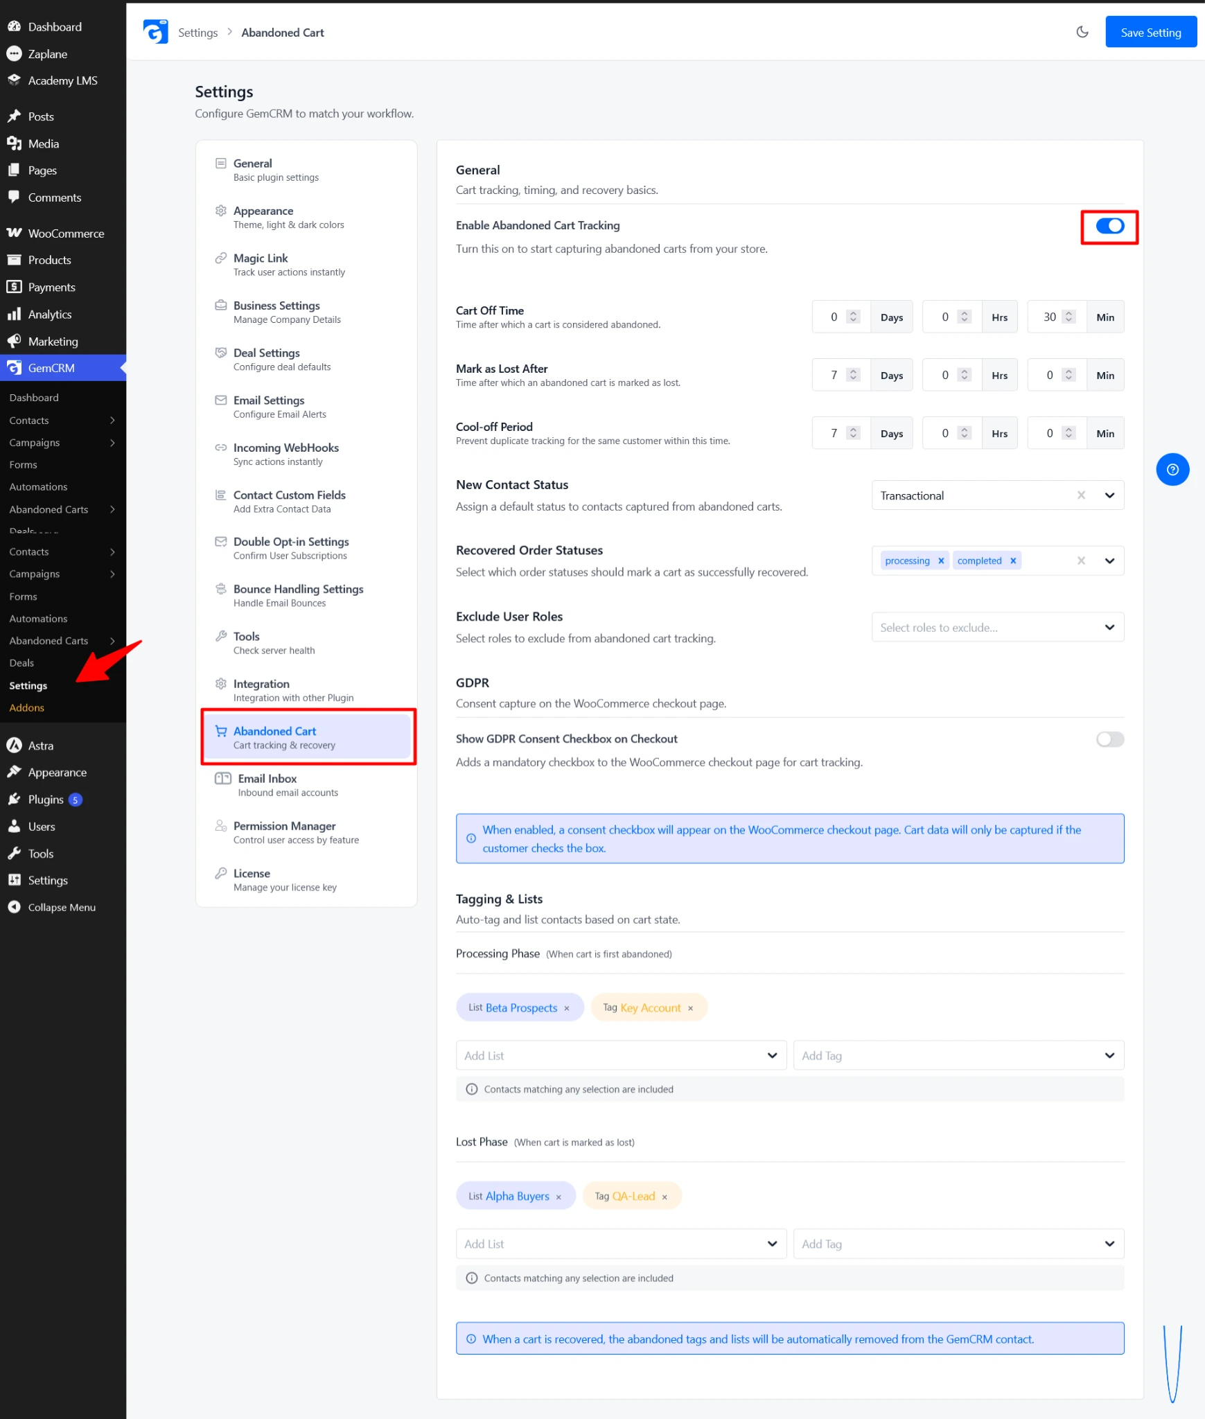1205x1419 pixels.
Task: Click the Mark as Lost minutes field
Action: (x=1048, y=375)
